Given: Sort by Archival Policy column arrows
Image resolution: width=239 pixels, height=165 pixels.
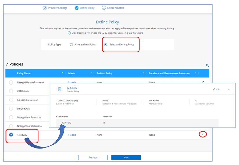Looking at the screenshot, I should pos(144,74).
